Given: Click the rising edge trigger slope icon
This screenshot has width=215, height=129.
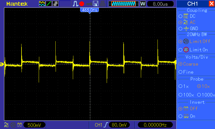Looking at the screenshot, I should click(x=106, y=125).
